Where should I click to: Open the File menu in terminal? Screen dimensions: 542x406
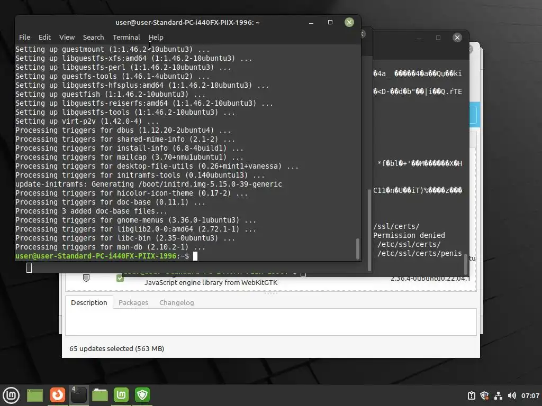coord(24,38)
